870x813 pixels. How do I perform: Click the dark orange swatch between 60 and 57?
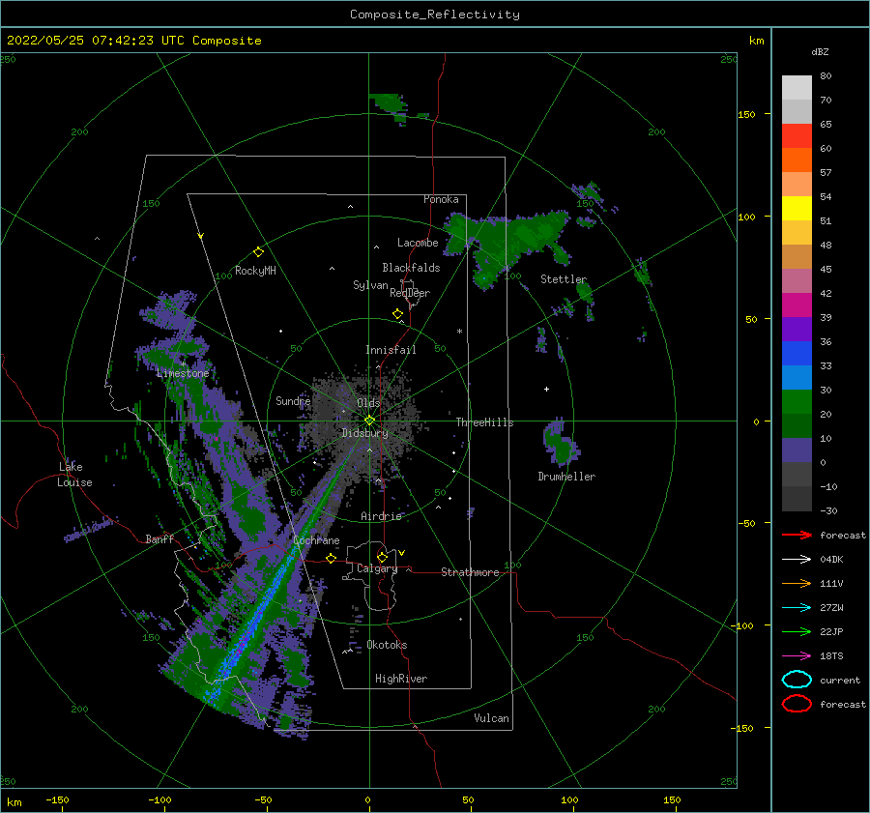797,160
